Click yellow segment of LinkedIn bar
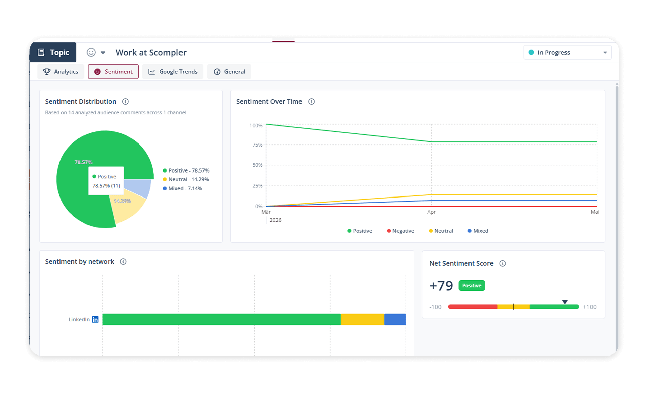The image size is (649, 394). point(362,319)
